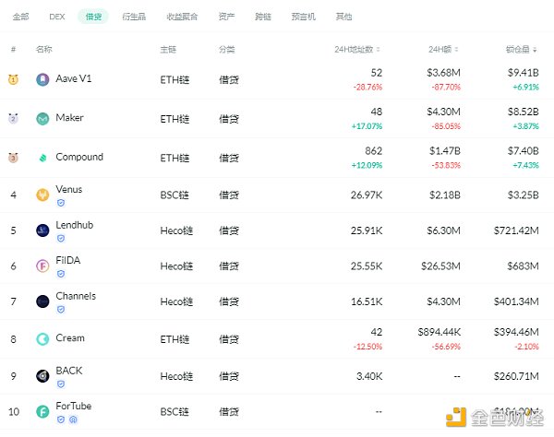
Task: Click the Lendhub protocol logo icon
Action: 42,230
